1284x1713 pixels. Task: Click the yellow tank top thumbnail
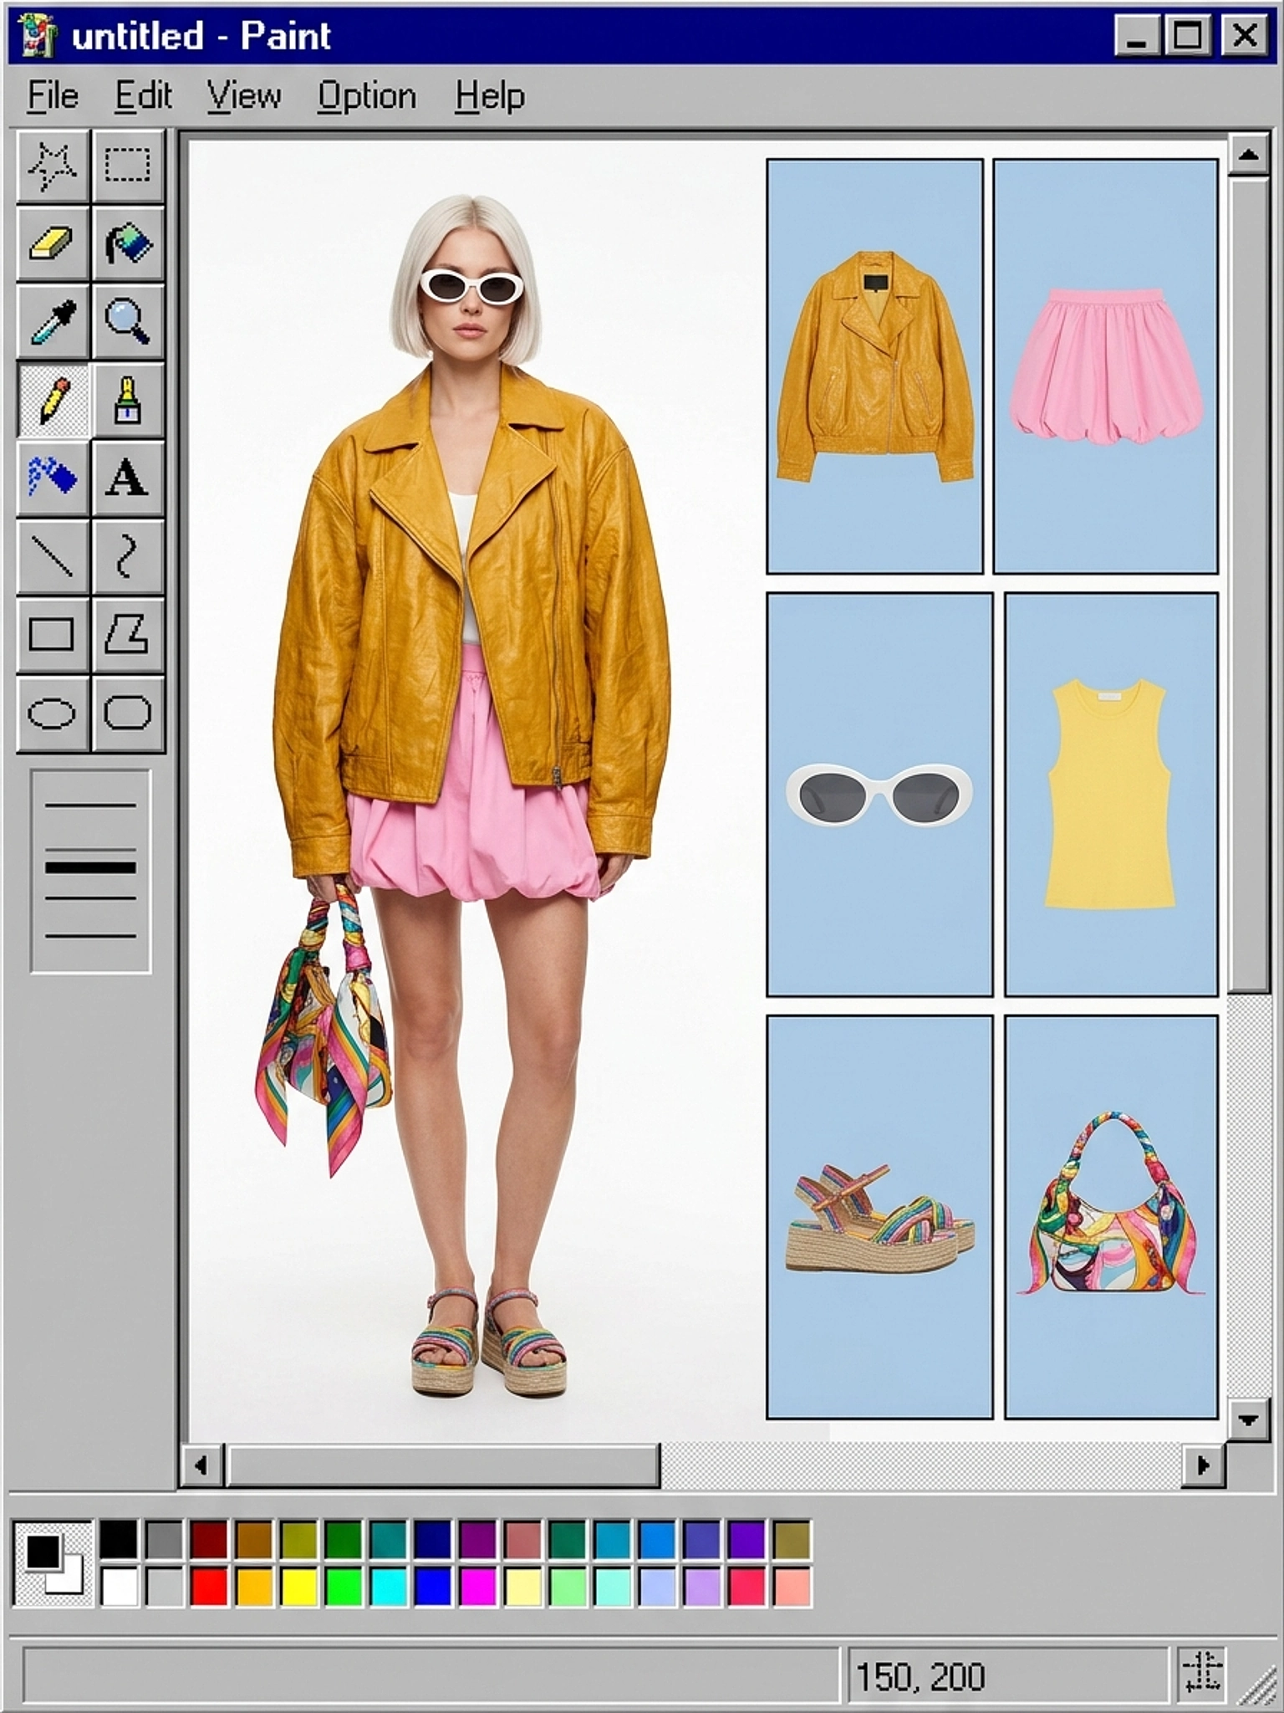[1111, 795]
